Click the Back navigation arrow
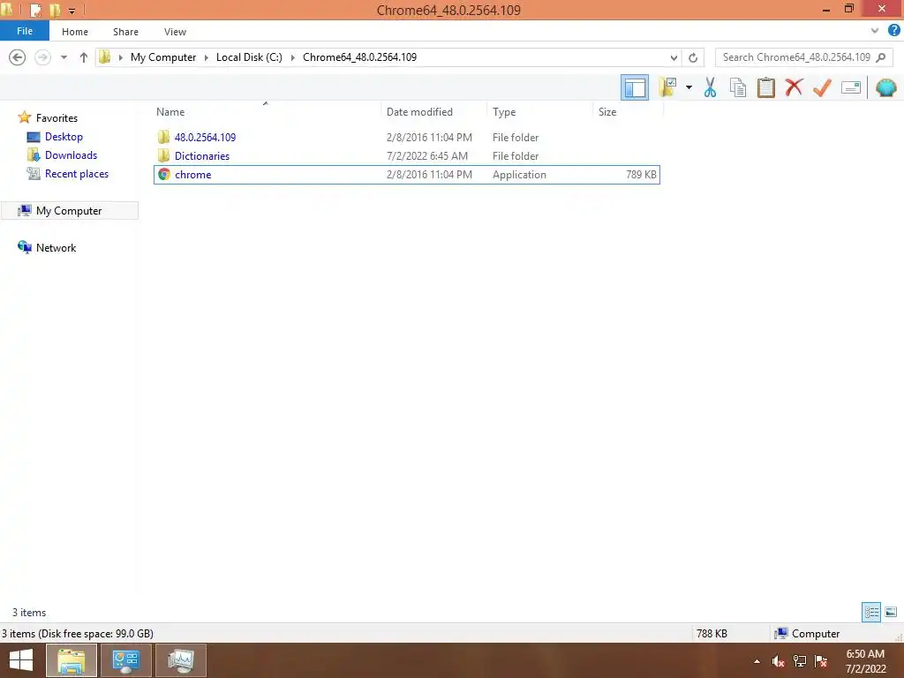The width and height of the screenshot is (904, 678). coord(18,57)
